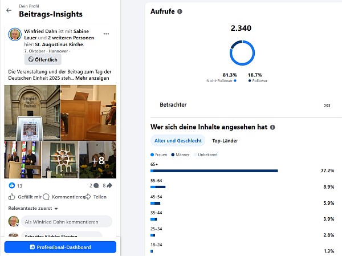
Task: Click the Öffentlich privacy button
Action: (43, 59)
